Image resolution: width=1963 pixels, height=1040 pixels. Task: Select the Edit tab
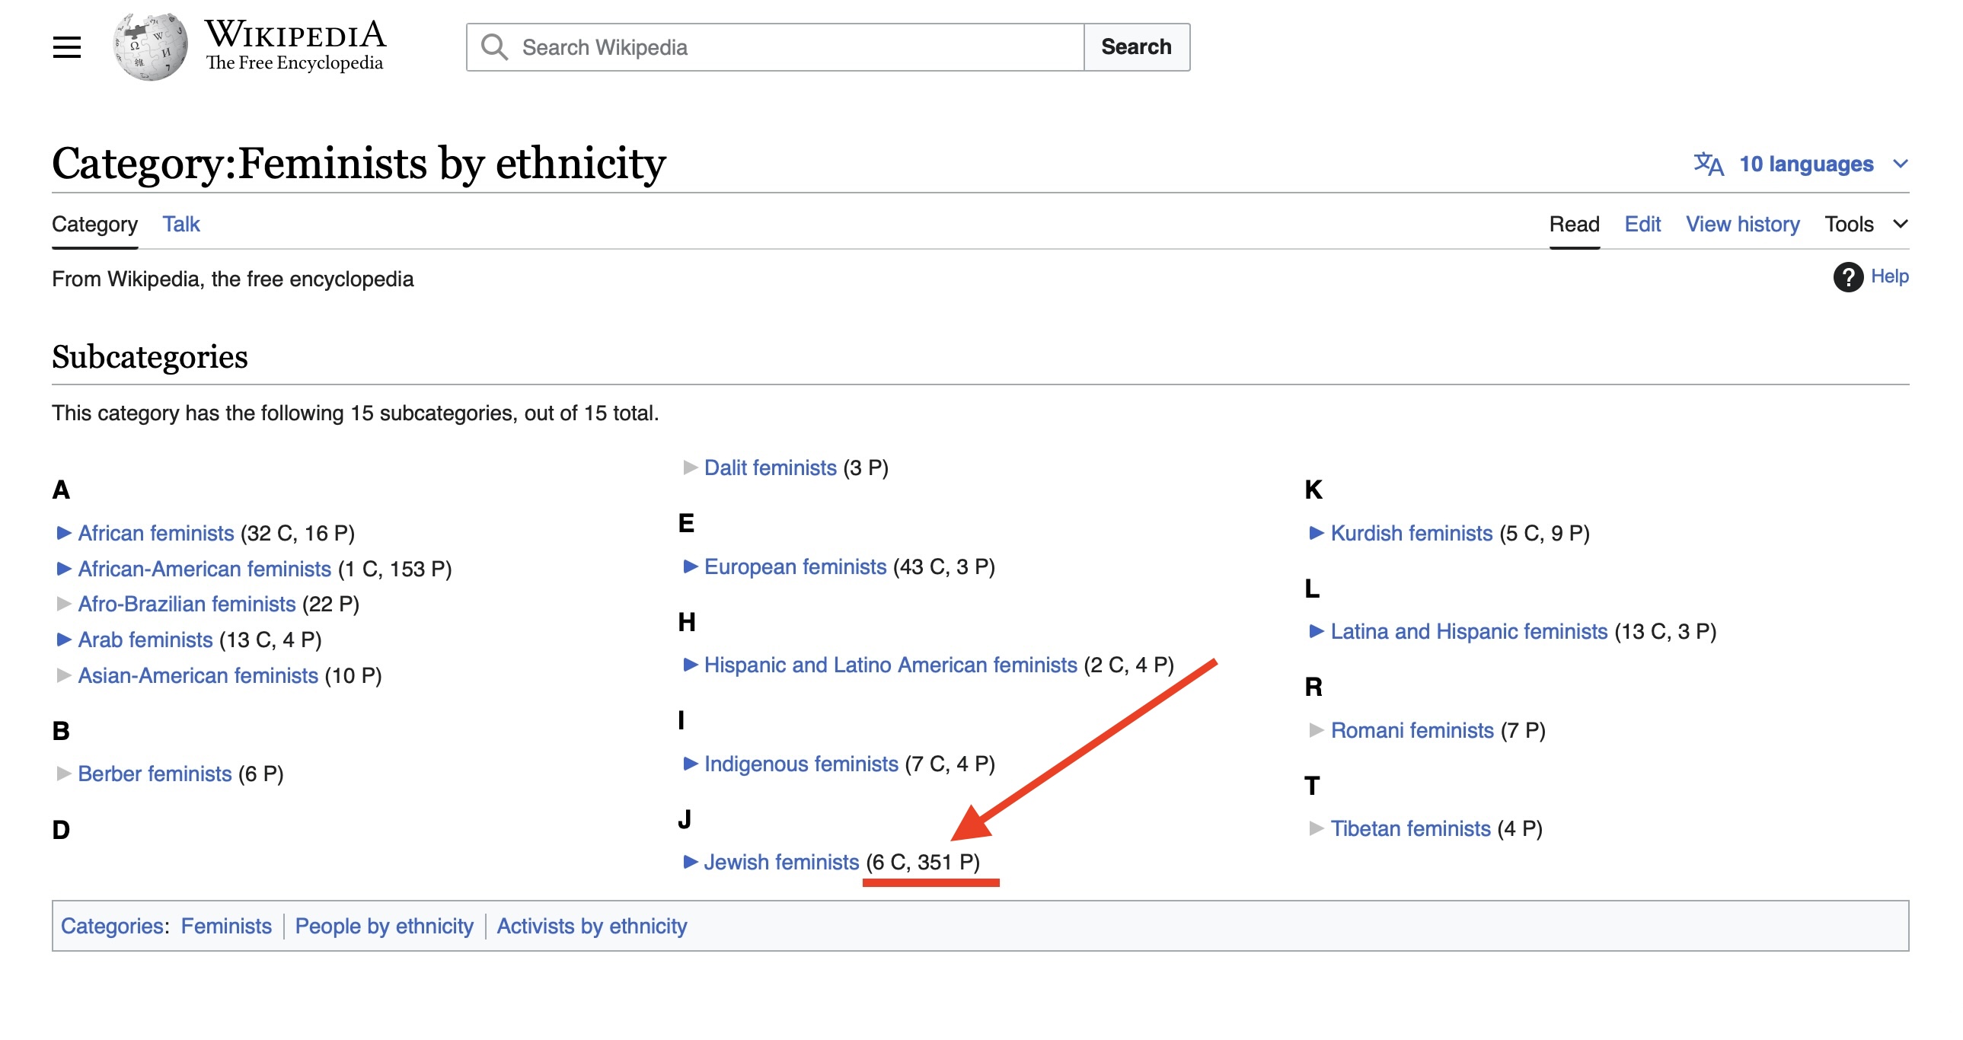point(1642,224)
